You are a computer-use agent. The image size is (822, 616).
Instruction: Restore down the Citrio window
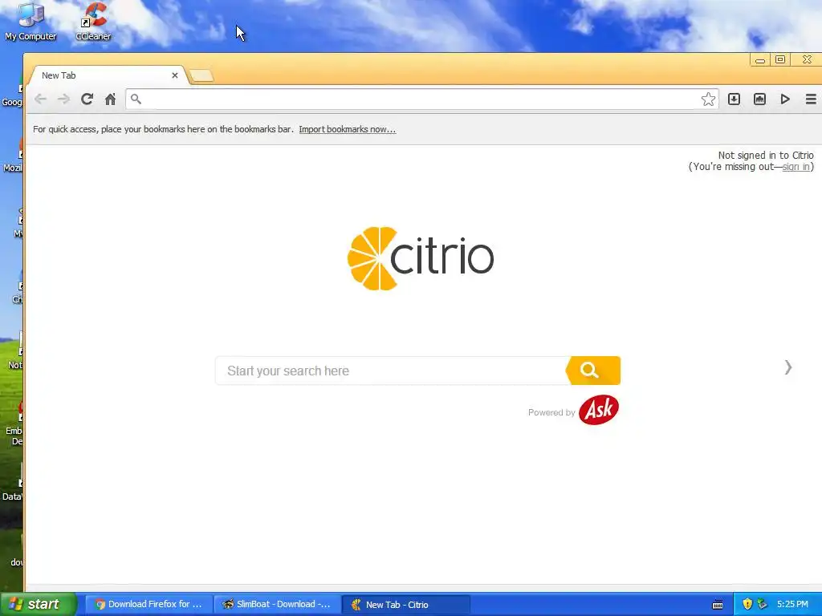(x=780, y=59)
